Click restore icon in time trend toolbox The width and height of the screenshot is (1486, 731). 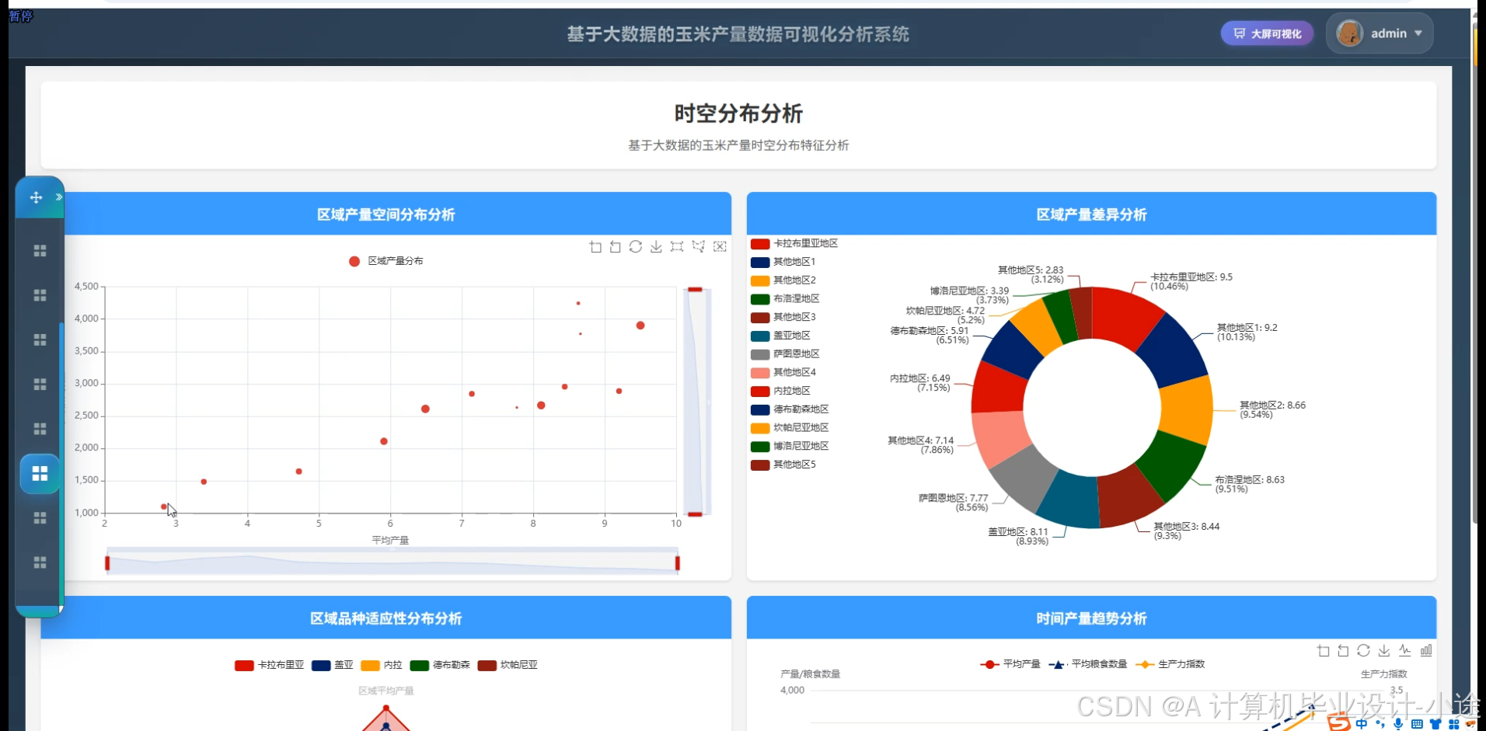point(1363,651)
